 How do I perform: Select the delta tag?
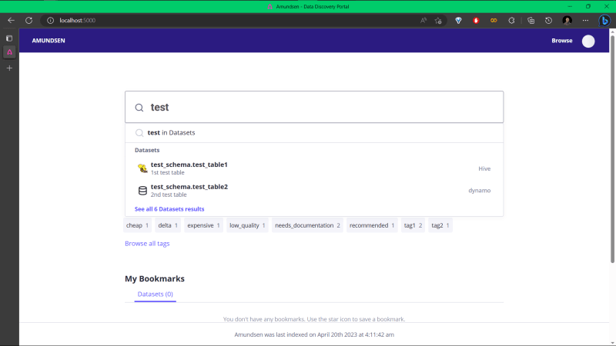(x=168, y=225)
